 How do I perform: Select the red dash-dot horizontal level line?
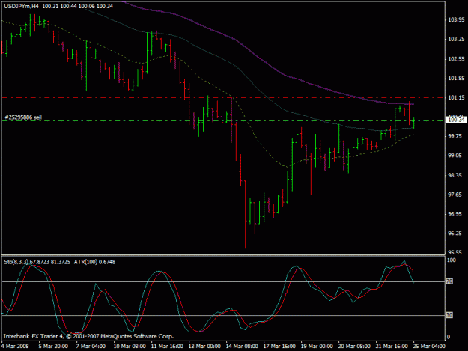point(223,97)
